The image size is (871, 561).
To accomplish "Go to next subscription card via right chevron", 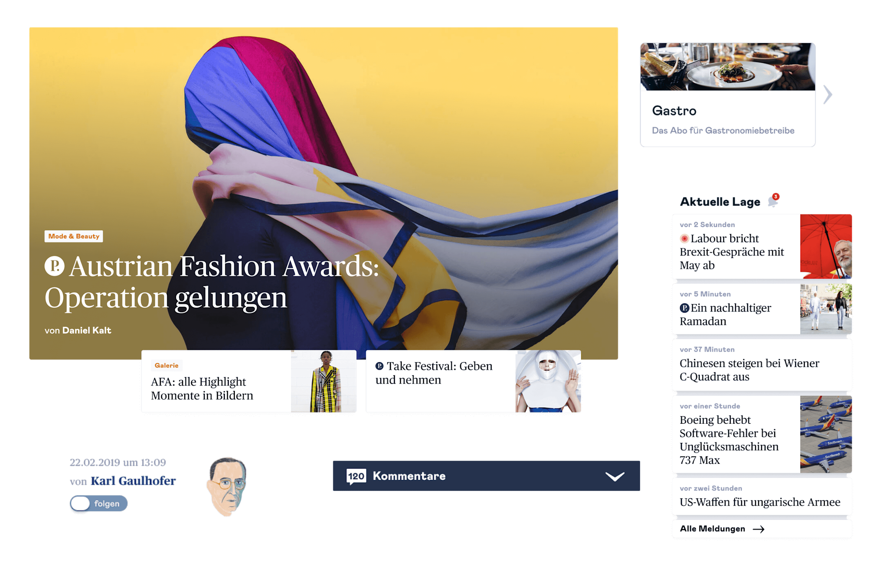I will pyautogui.click(x=827, y=95).
